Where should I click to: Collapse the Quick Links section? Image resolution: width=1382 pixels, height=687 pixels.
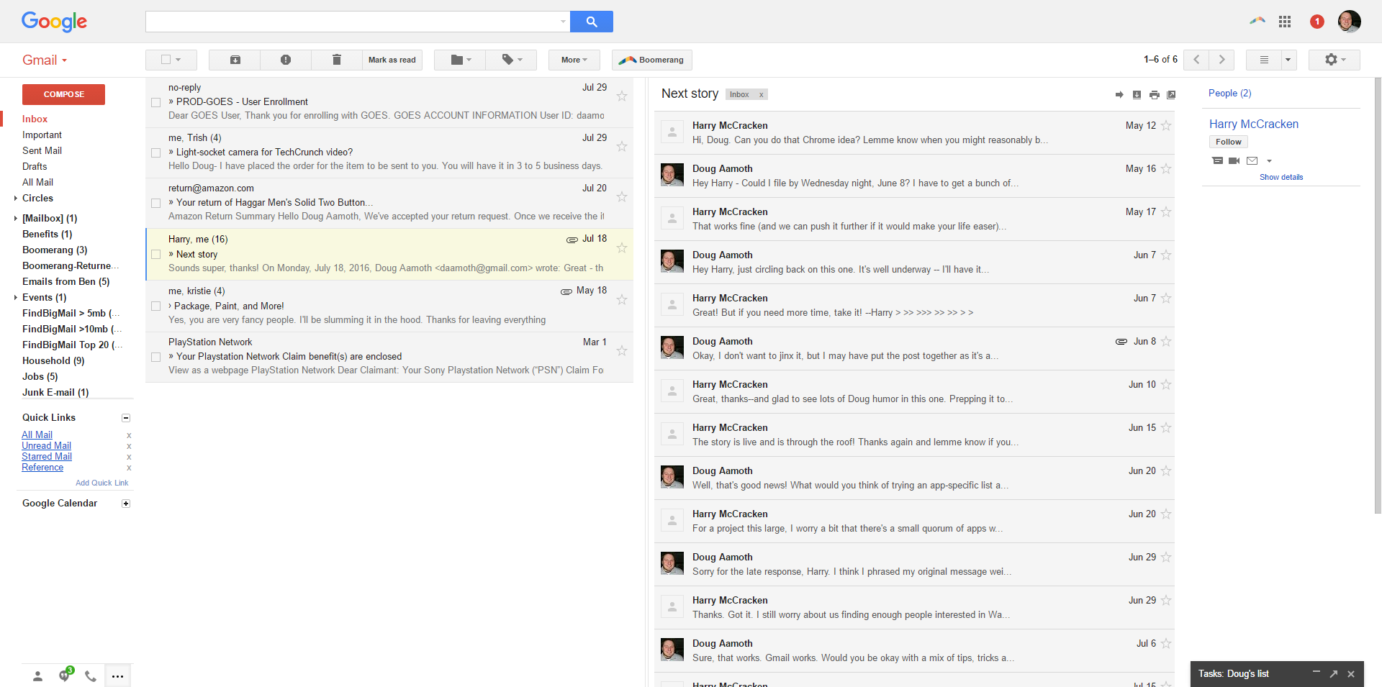point(126,418)
